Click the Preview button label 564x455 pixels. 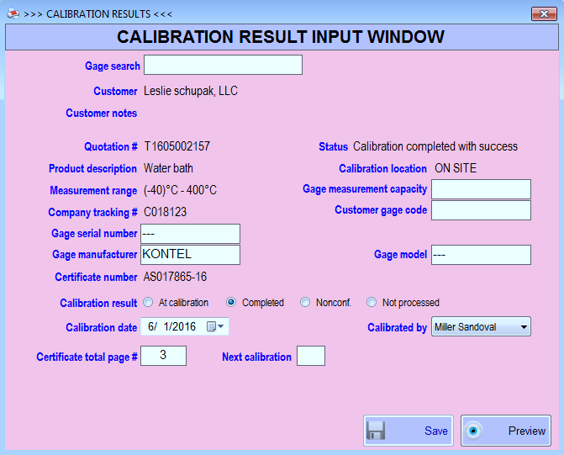[x=527, y=431]
